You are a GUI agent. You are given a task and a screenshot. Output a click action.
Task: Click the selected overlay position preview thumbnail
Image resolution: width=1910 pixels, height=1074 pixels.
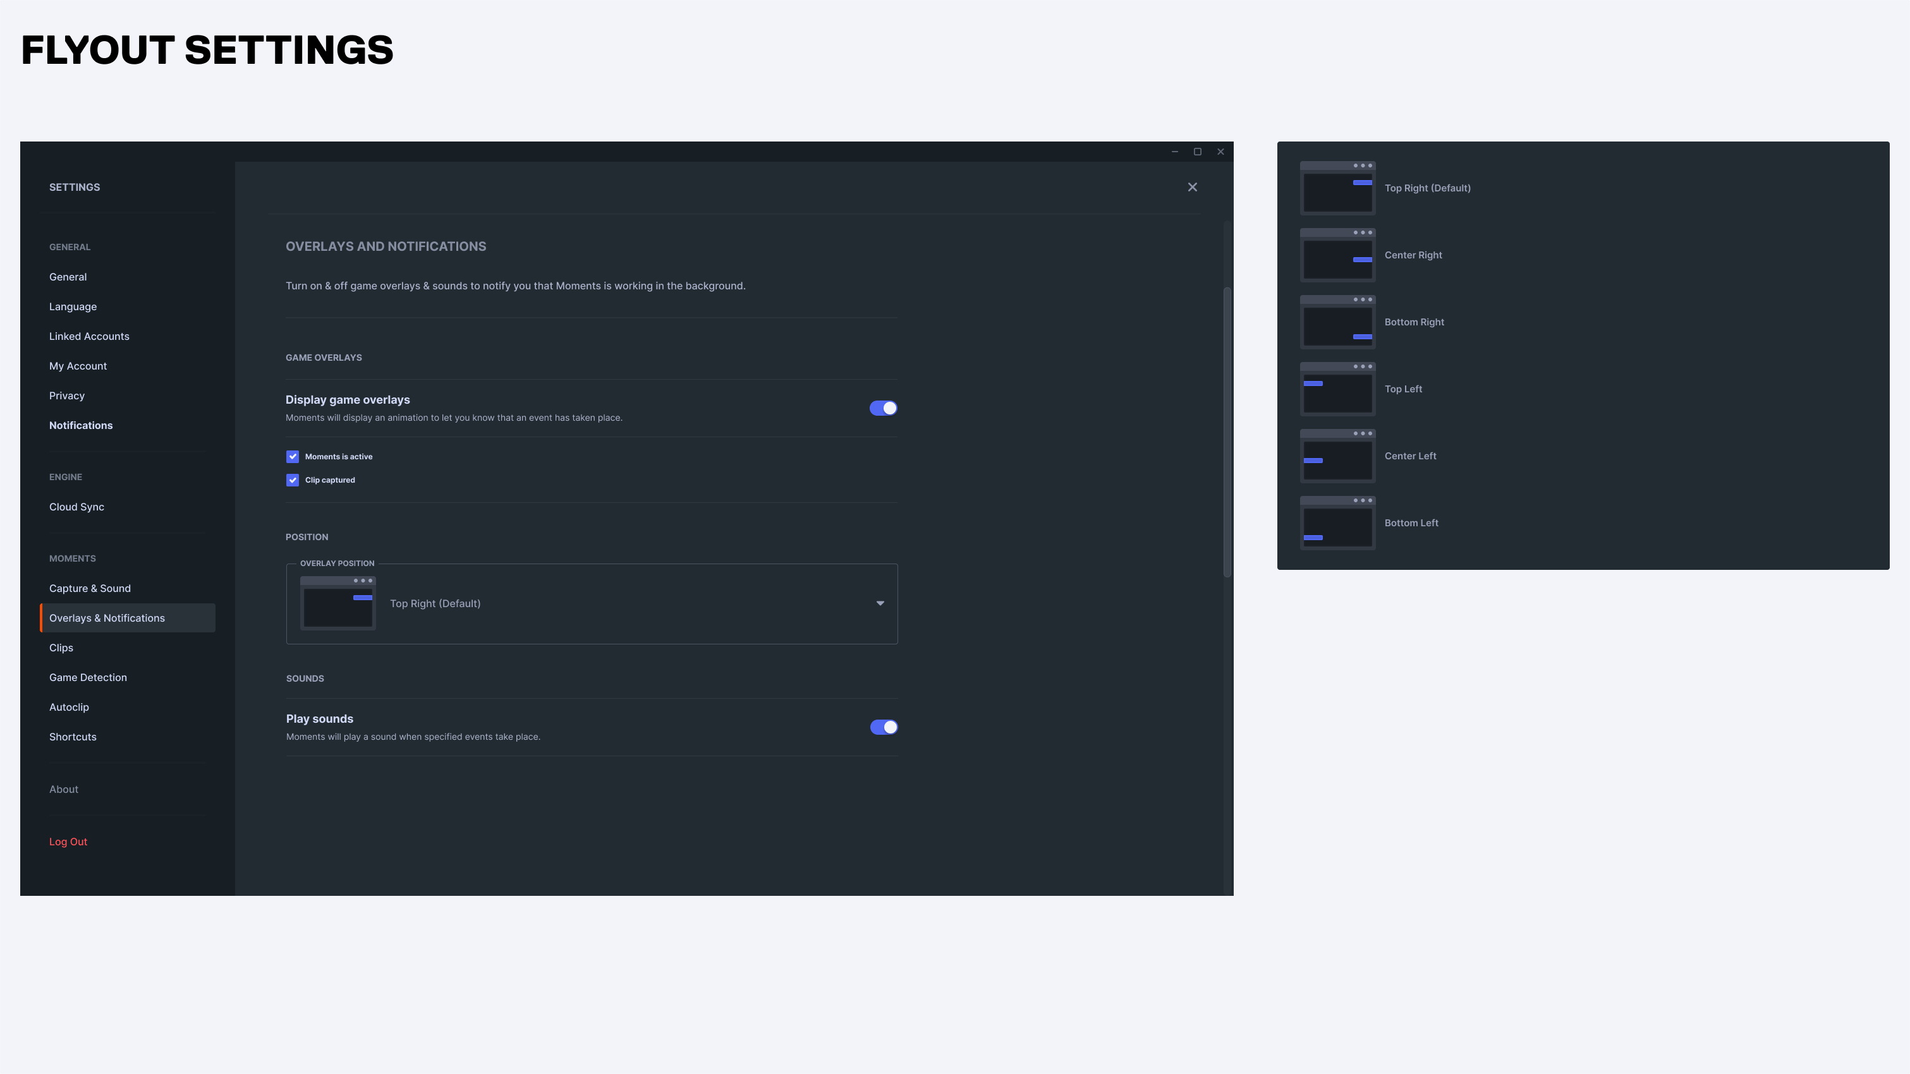(x=338, y=603)
